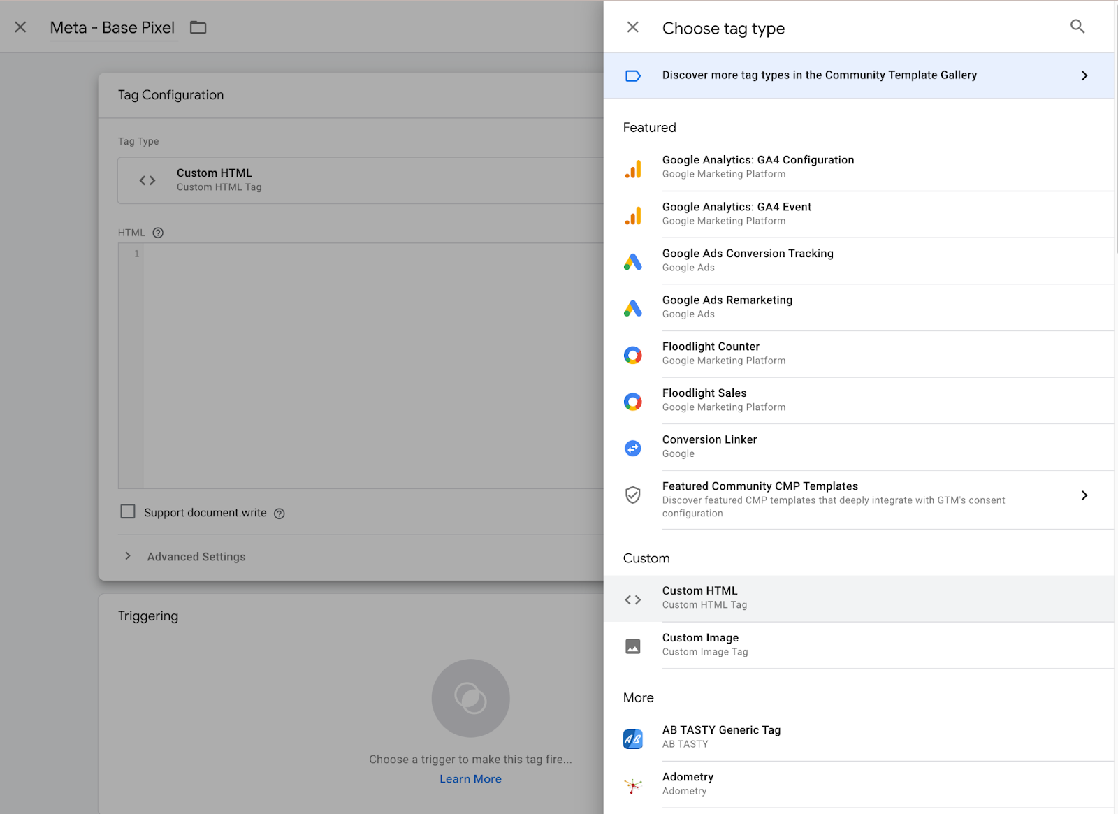Open Featured Community CMP Templates
Screen dimensions: 1118x814
859,500
